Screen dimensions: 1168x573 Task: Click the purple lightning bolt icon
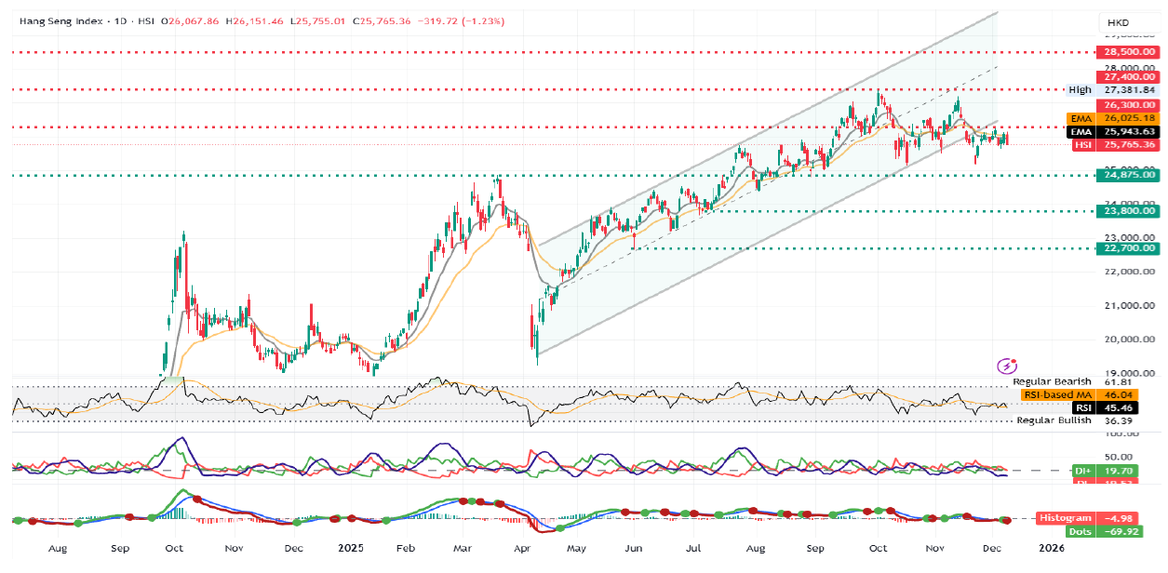(1005, 366)
